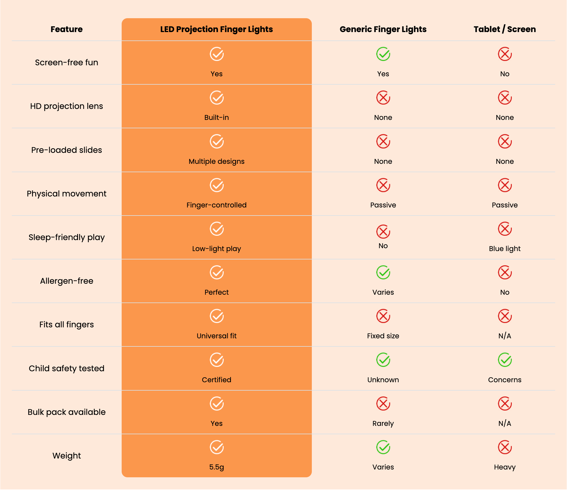Image resolution: width=567 pixels, height=490 pixels.
Task: Click the Universal fit text
Action: click(x=216, y=336)
